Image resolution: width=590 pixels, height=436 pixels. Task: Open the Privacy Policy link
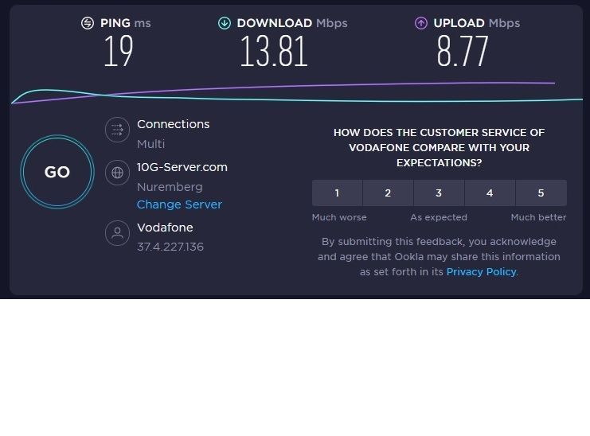pyautogui.click(x=481, y=271)
